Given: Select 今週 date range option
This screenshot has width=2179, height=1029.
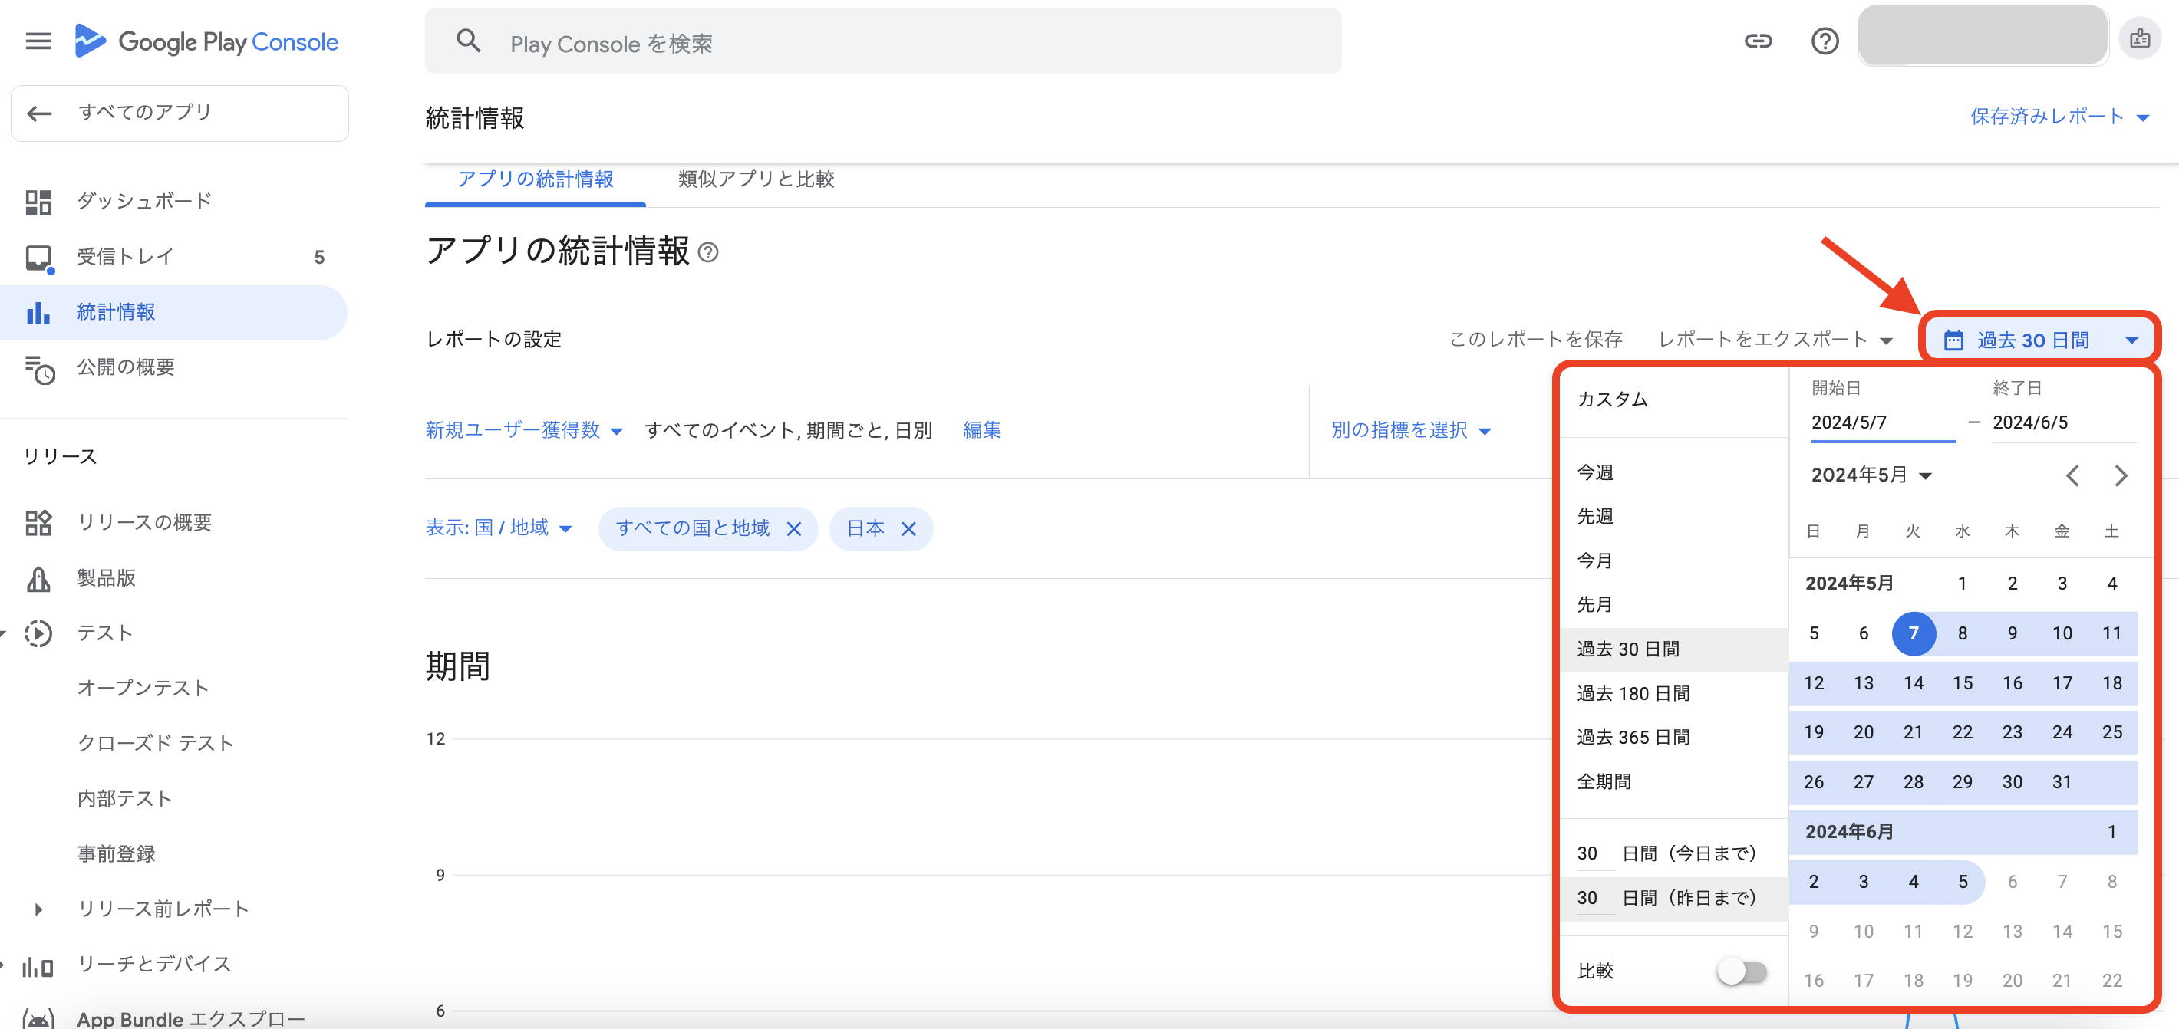Looking at the screenshot, I should (x=1673, y=472).
